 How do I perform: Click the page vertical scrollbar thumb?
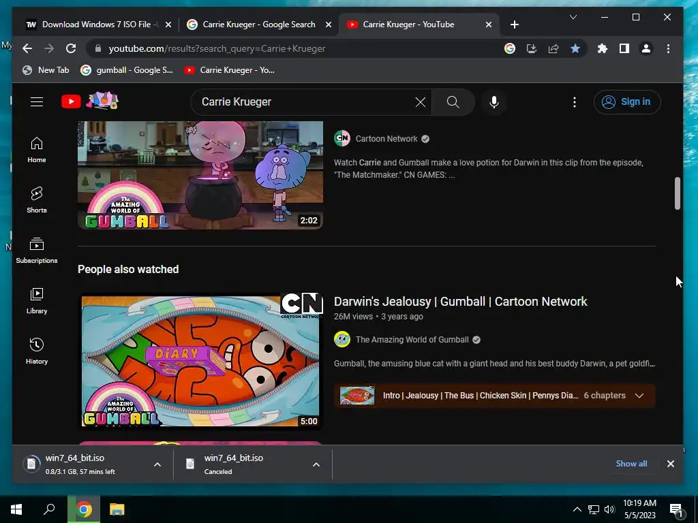pos(678,193)
